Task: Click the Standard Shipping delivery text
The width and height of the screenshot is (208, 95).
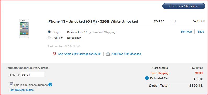Action: (x=103, y=32)
